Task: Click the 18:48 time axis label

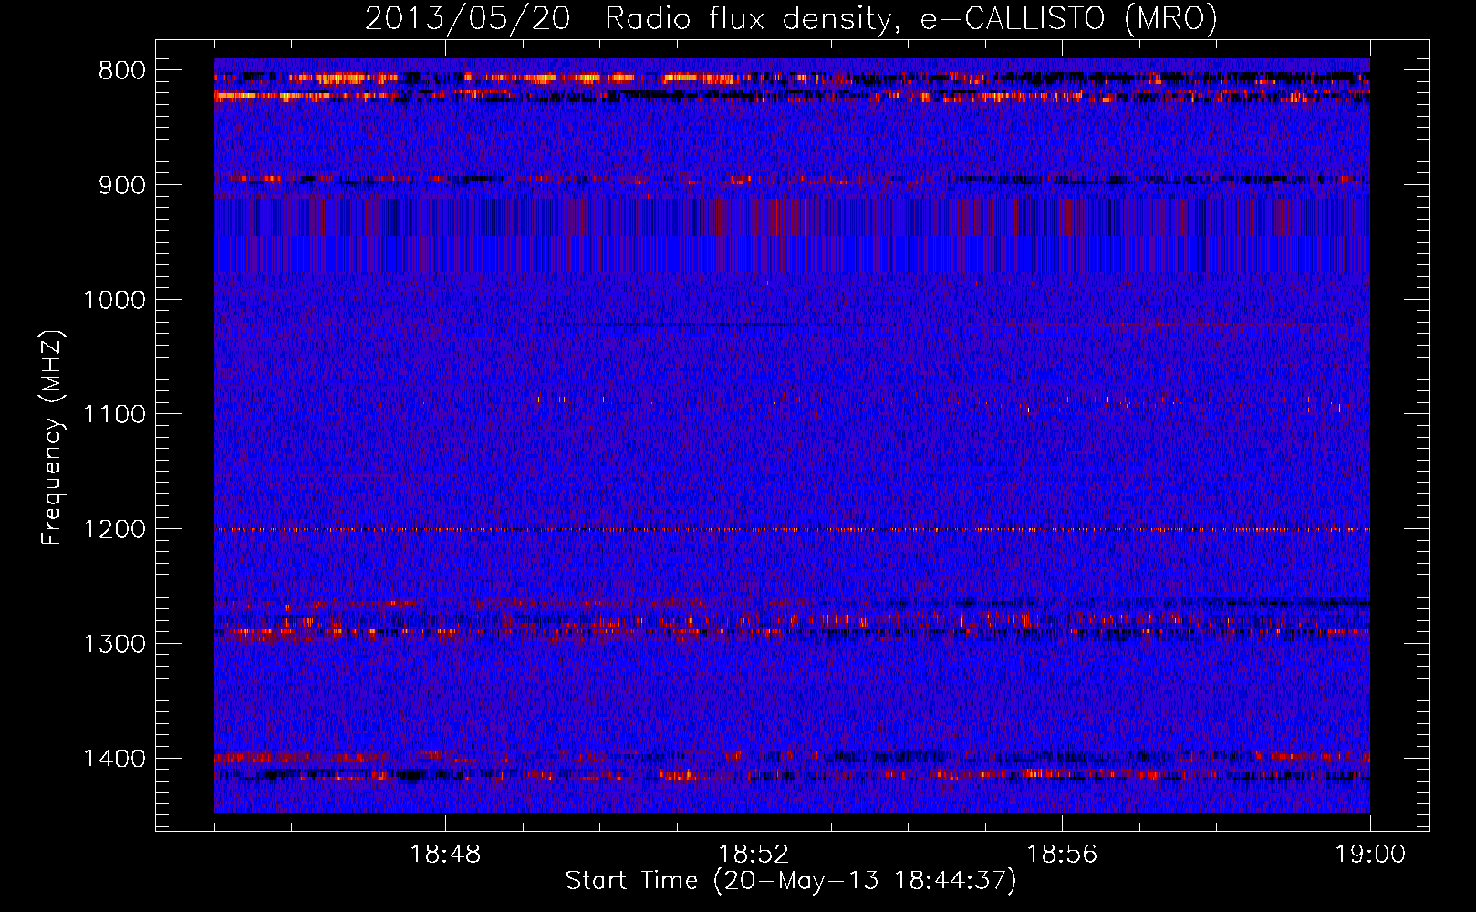Action: [x=445, y=855]
